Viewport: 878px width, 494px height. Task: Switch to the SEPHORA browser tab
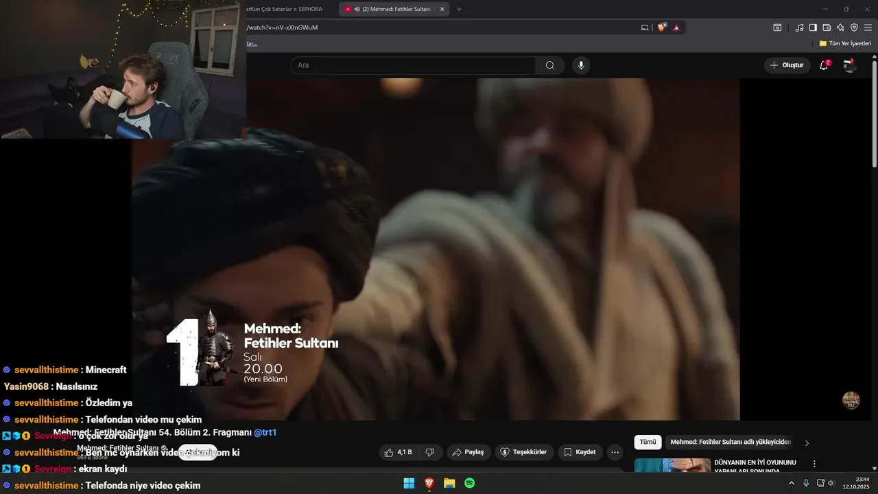(288, 9)
